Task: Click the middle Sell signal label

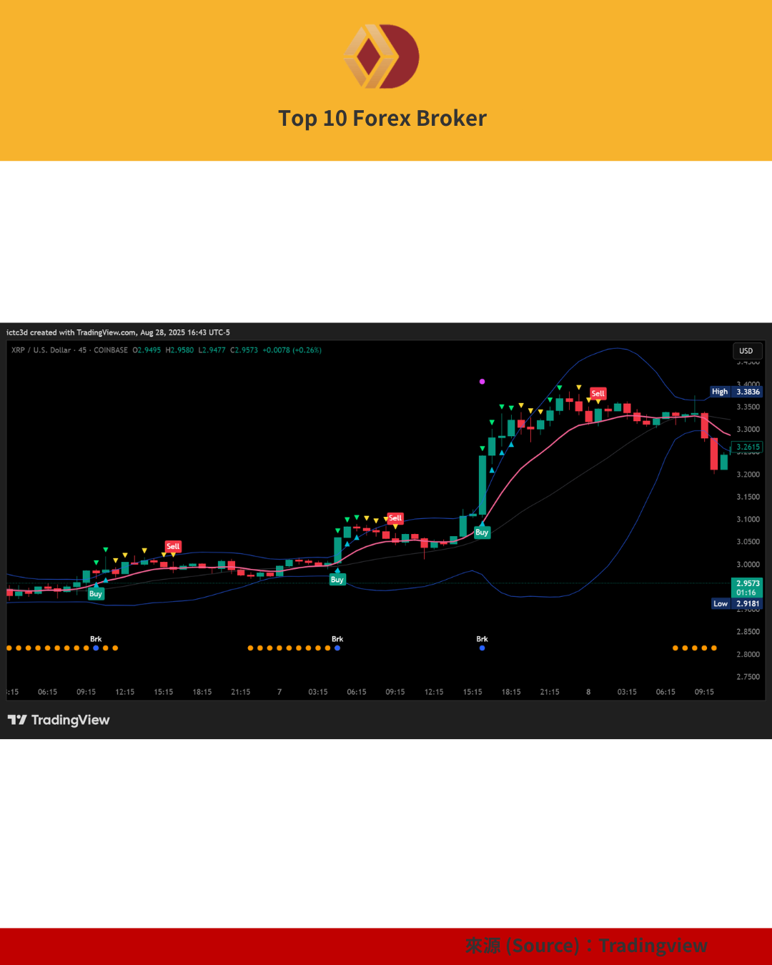Action: coord(395,518)
